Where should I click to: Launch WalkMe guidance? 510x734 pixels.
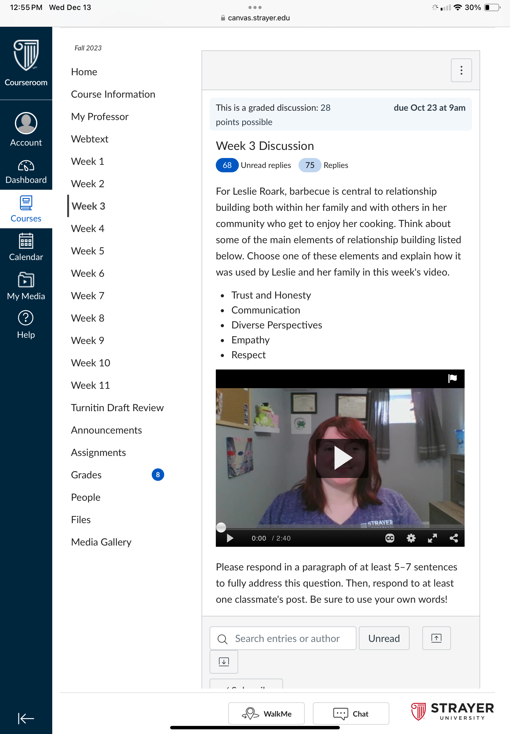(267, 713)
